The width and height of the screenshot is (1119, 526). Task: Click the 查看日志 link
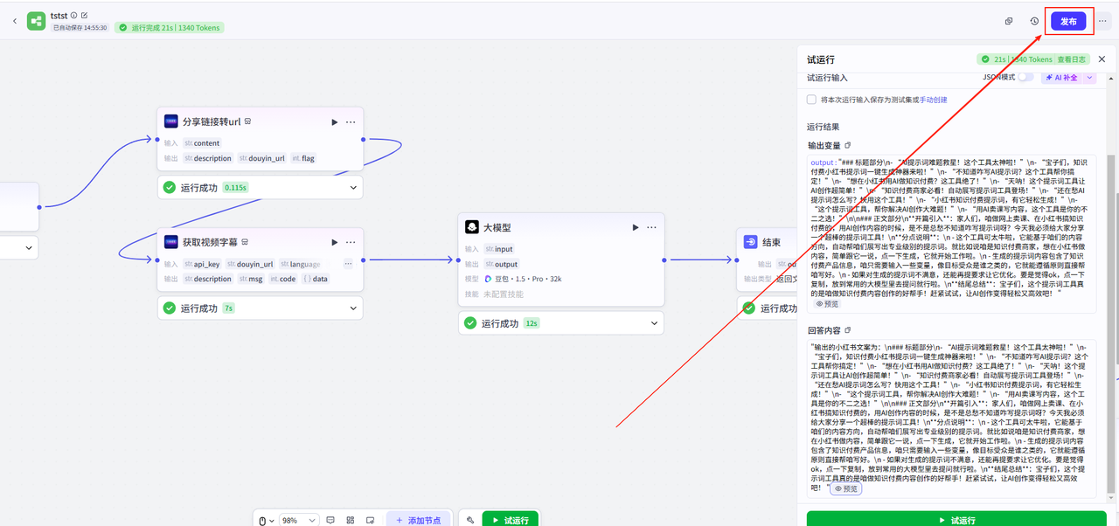coord(1072,59)
